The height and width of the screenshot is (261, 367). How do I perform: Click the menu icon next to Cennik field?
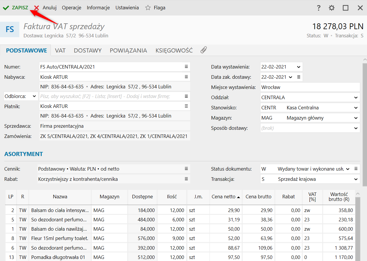186,169
